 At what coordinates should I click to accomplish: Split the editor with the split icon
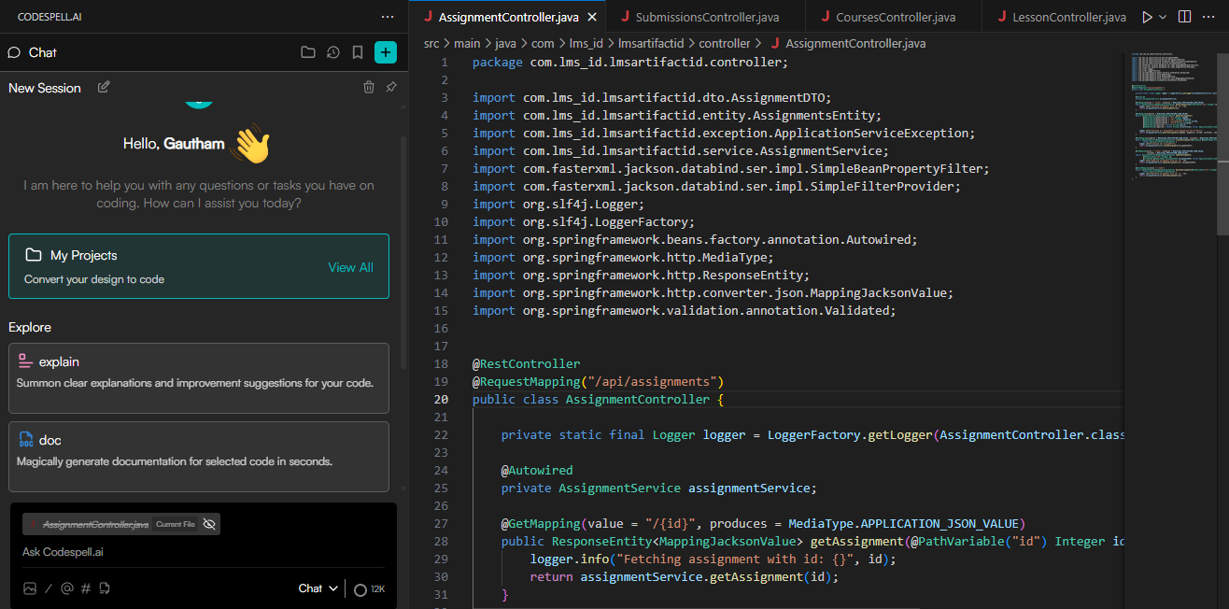click(x=1184, y=17)
